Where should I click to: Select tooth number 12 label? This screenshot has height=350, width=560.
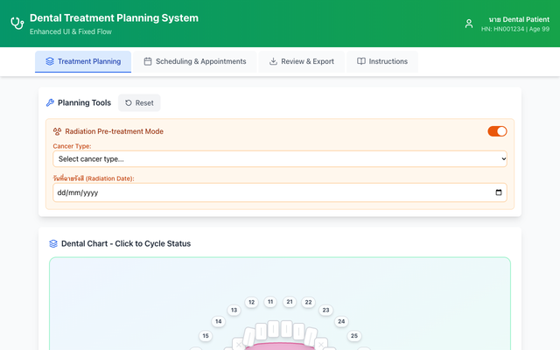coord(251,302)
